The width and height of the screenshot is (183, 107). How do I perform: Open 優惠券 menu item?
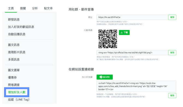pos(12,78)
